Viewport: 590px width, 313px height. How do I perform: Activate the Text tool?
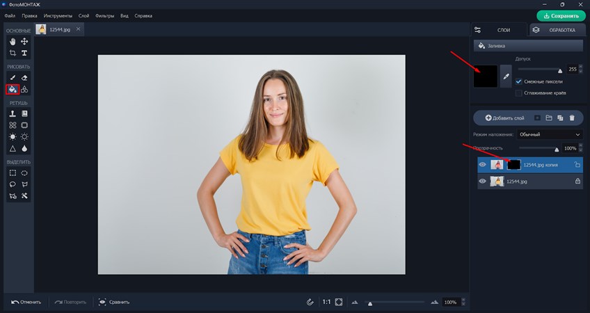pyautogui.click(x=24, y=53)
